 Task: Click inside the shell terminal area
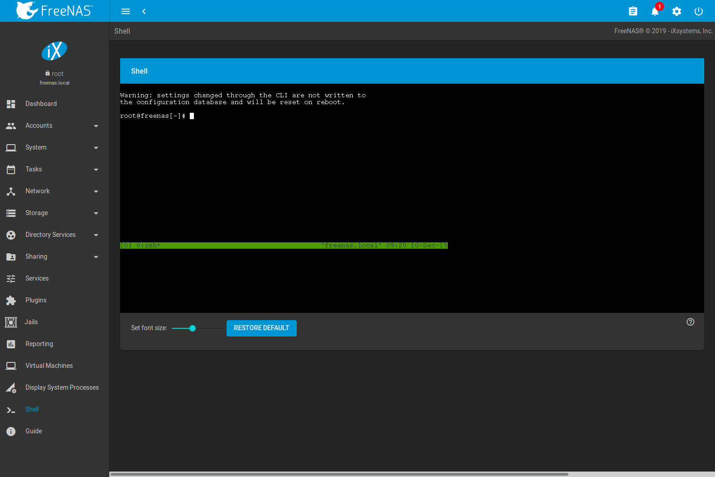pos(412,198)
